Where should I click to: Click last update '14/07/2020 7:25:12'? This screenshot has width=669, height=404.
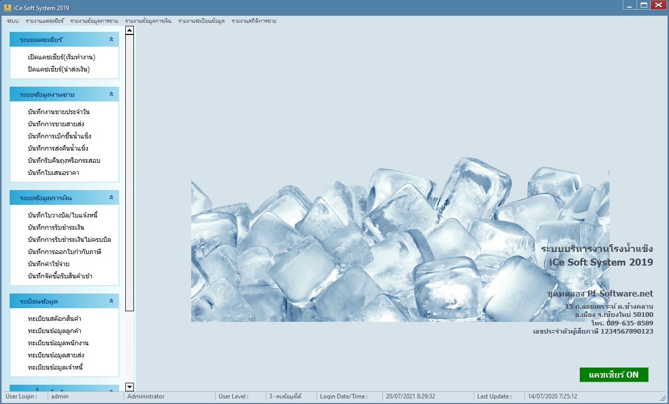click(x=552, y=396)
